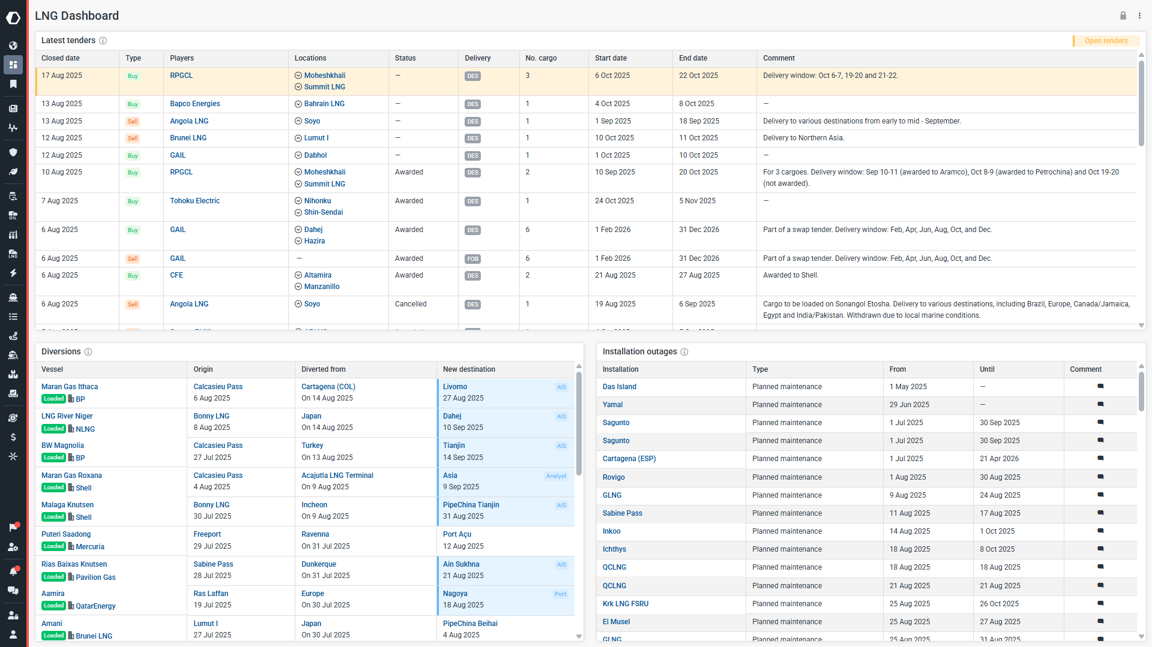Image resolution: width=1152 pixels, height=647 pixels.
Task: Open the QatarEnergy charterer link
Action: [x=95, y=606]
